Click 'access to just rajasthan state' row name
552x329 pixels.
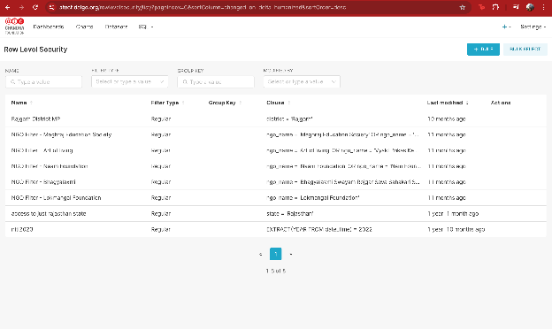49,214
